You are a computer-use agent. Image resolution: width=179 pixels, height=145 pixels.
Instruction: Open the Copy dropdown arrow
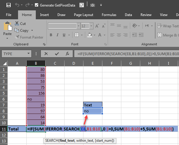32,31
